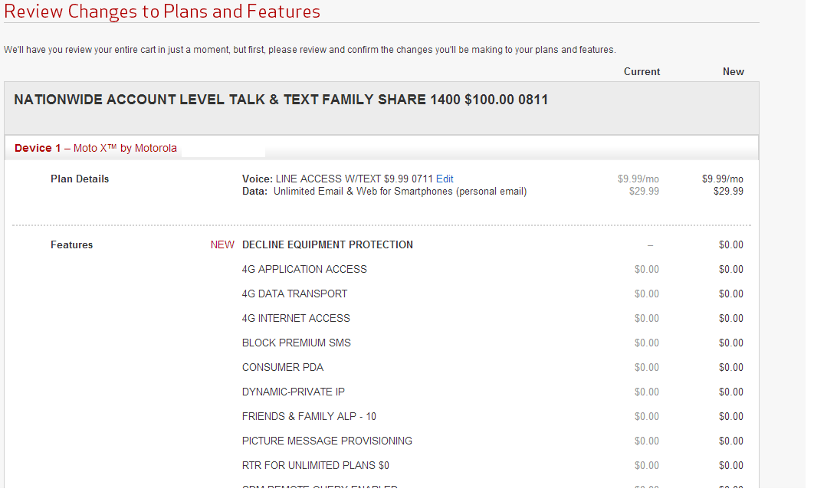Click the Edit link beside LINE ACCESS W/TEXT

coord(445,179)
